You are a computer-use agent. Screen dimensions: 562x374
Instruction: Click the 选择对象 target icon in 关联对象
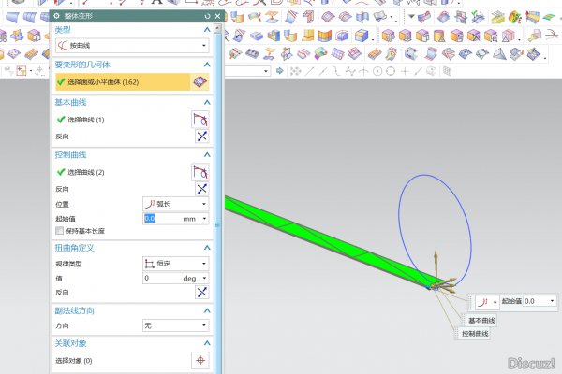point(200,360)
